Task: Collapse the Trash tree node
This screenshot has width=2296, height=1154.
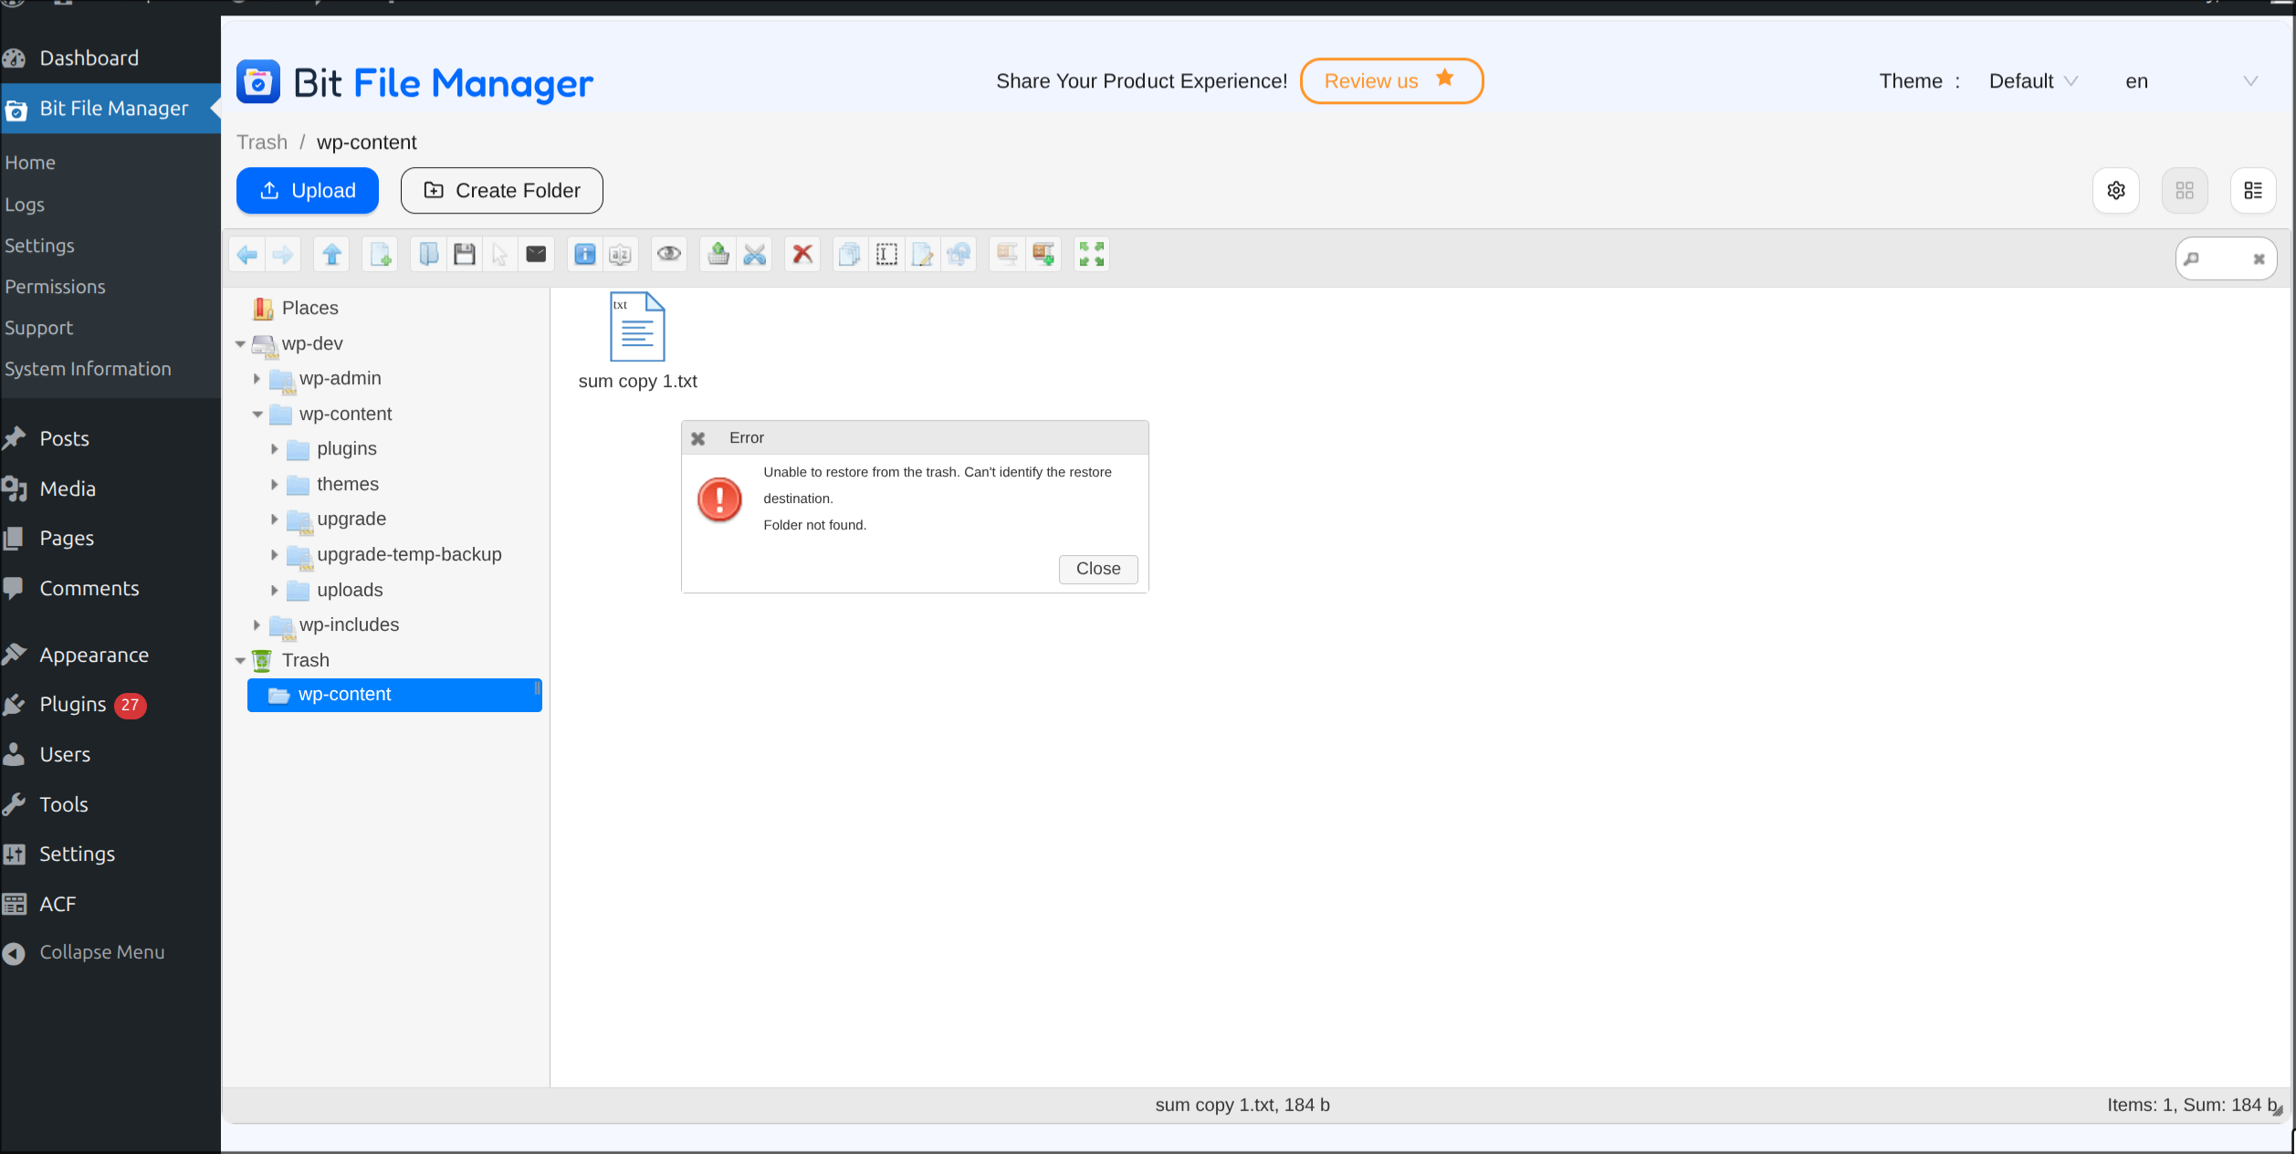Action: (240, 660)
